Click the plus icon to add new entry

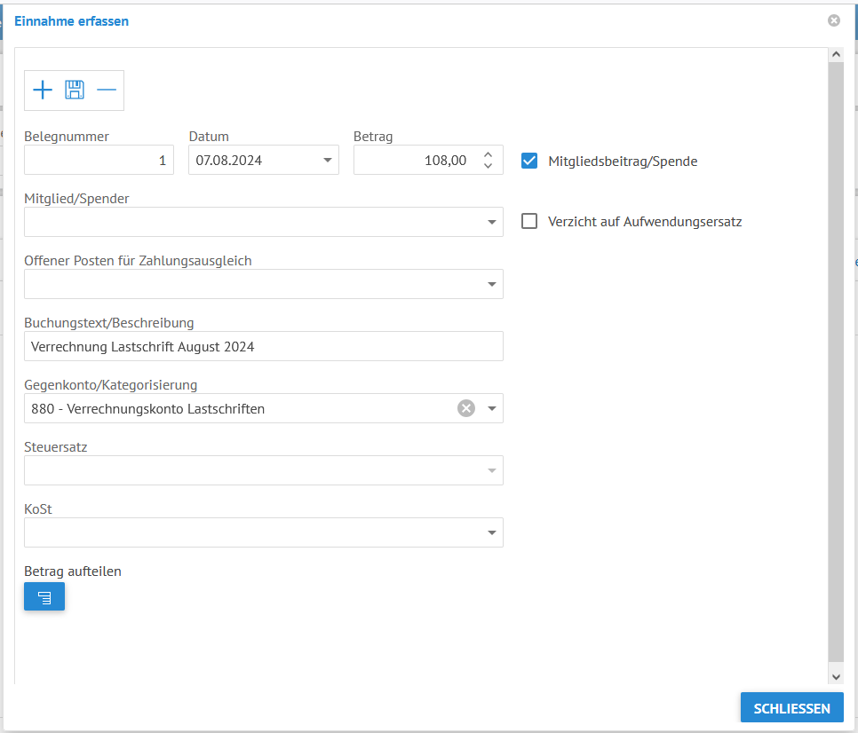[x=43, y=90]
